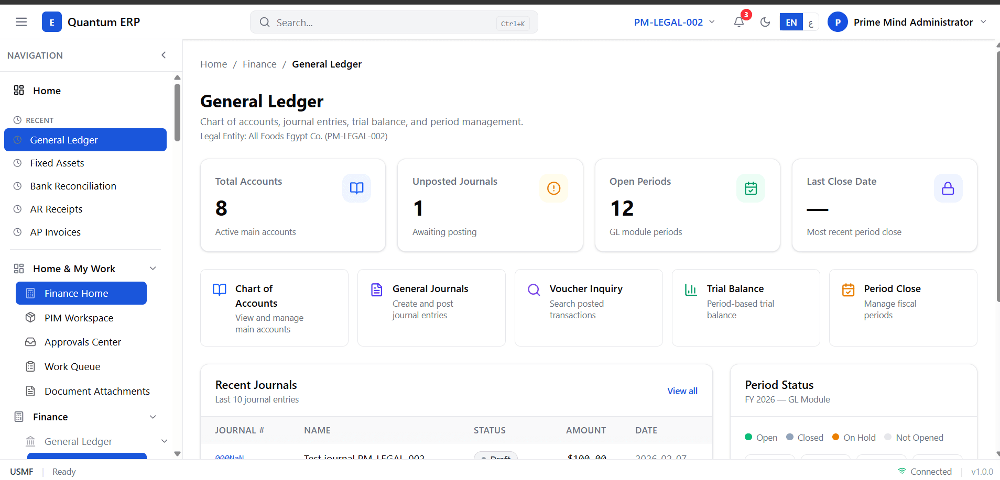
Task: Switch language to EN
Action: 791,22
